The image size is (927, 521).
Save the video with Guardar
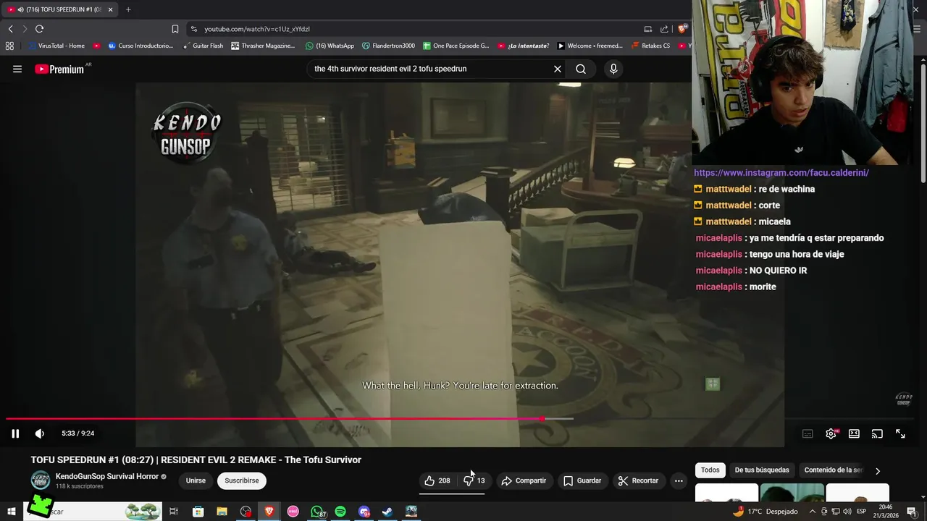tap(582, 480)
